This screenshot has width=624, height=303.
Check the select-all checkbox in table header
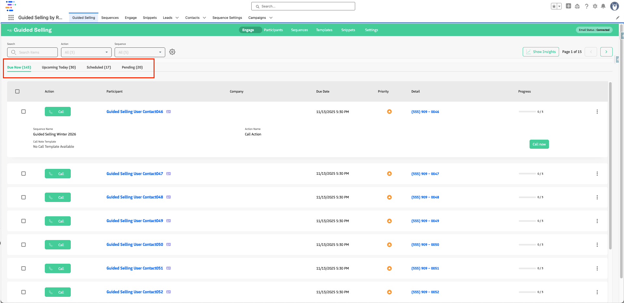18,92
